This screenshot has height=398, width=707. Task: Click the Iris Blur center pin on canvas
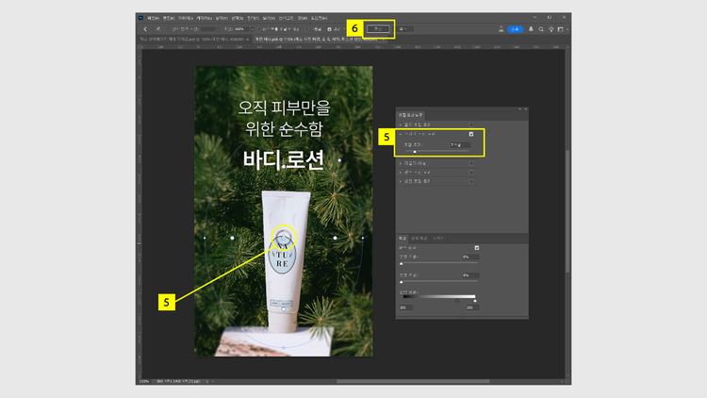point(284,238)
